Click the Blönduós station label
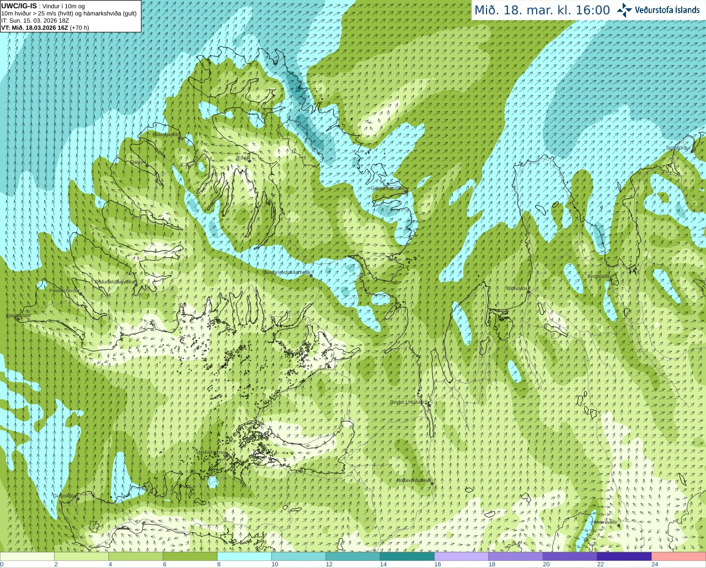This screenshot has width=706, height=568. pos(517,288)
